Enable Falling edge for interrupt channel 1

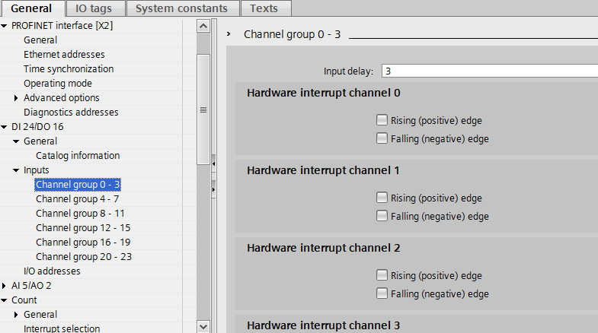(x=382, y=216)
